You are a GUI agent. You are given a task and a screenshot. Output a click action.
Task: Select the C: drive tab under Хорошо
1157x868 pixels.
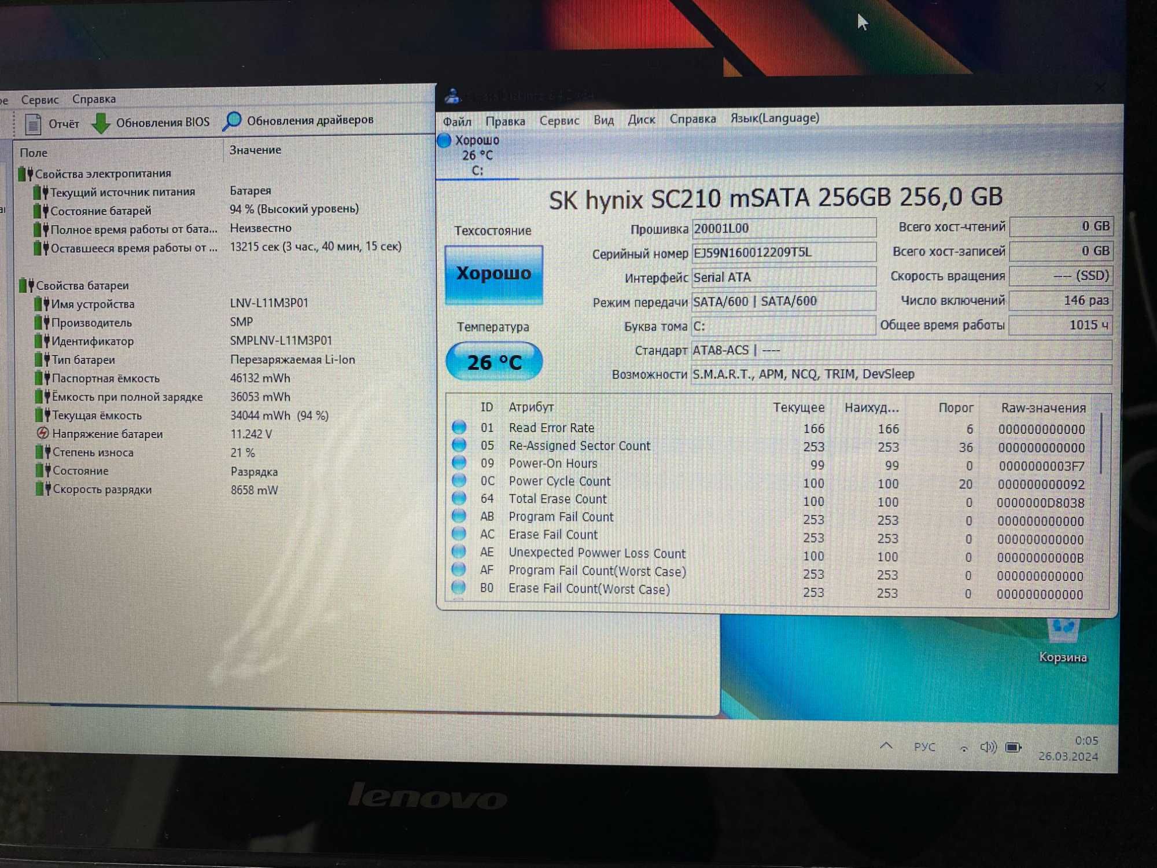click(477, 156)
